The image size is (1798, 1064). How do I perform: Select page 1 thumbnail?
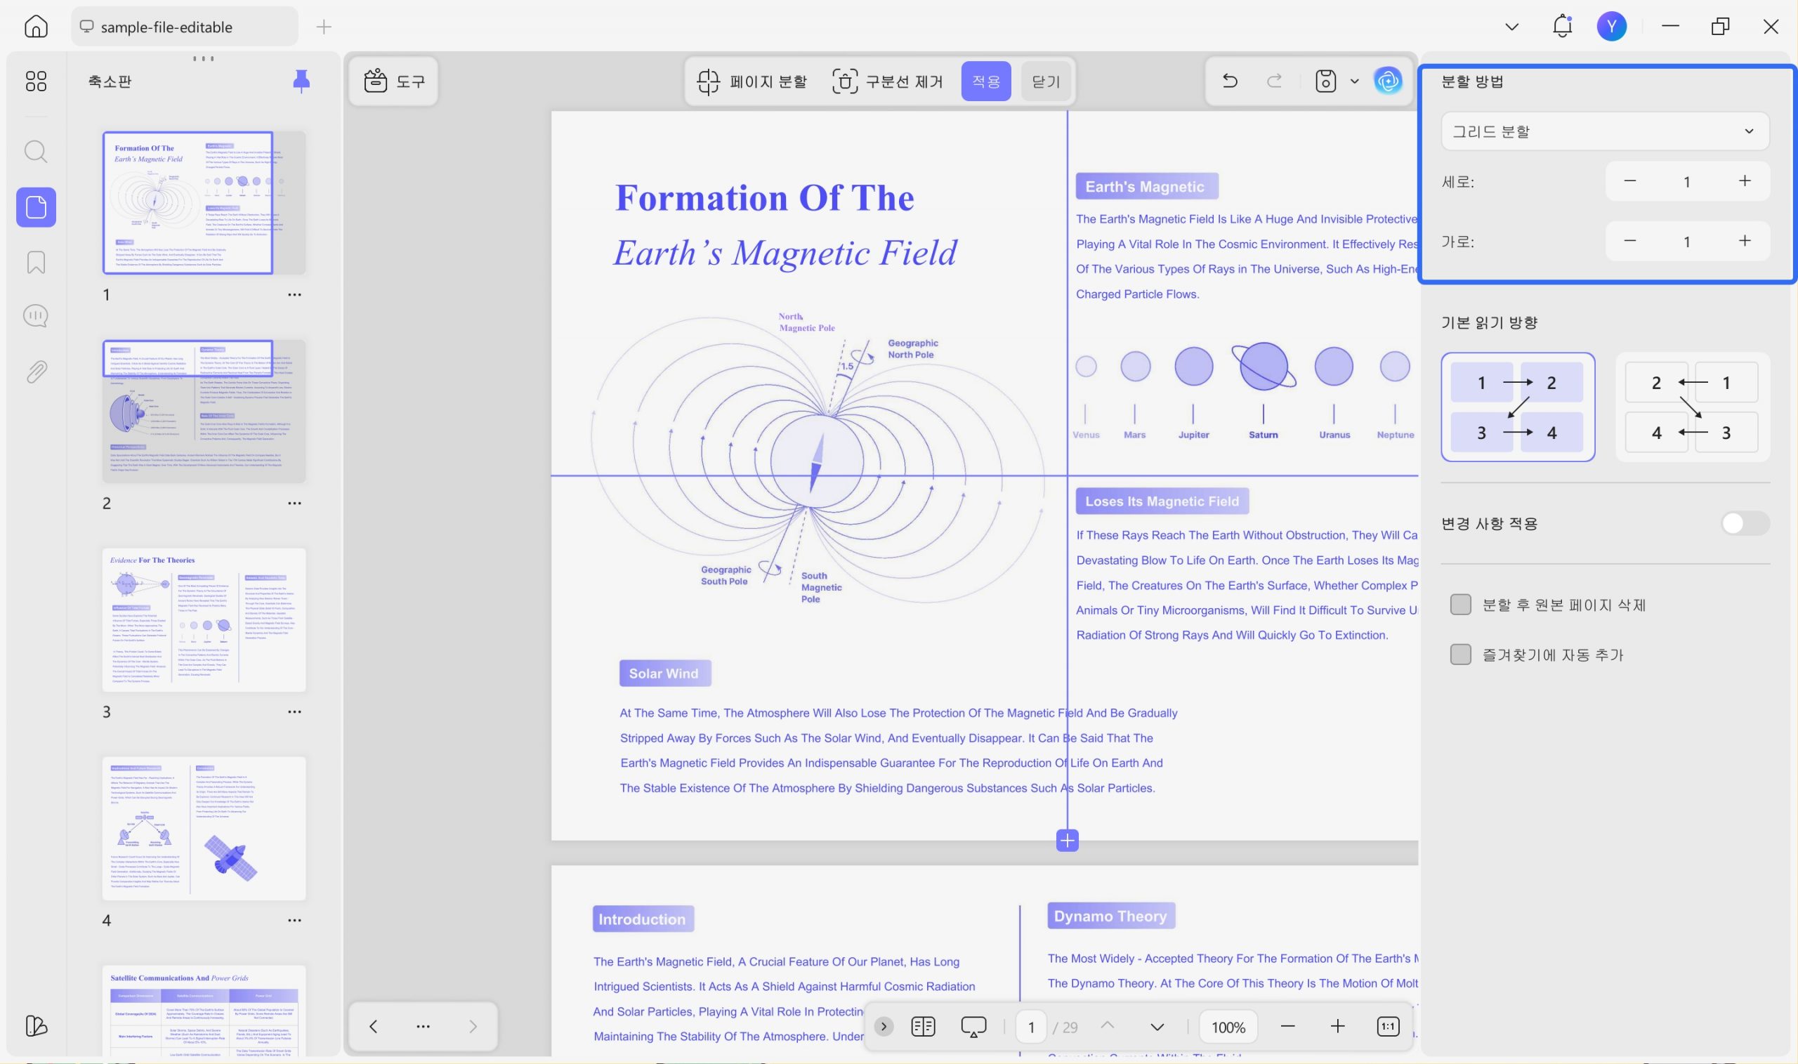coord(204,203)
